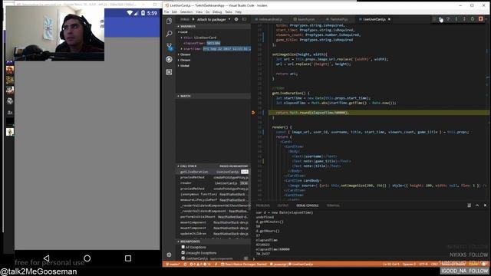Open the Source Control view icon
Image resolution: width=491 pixels, height=276 pixels.
(169, 47)
